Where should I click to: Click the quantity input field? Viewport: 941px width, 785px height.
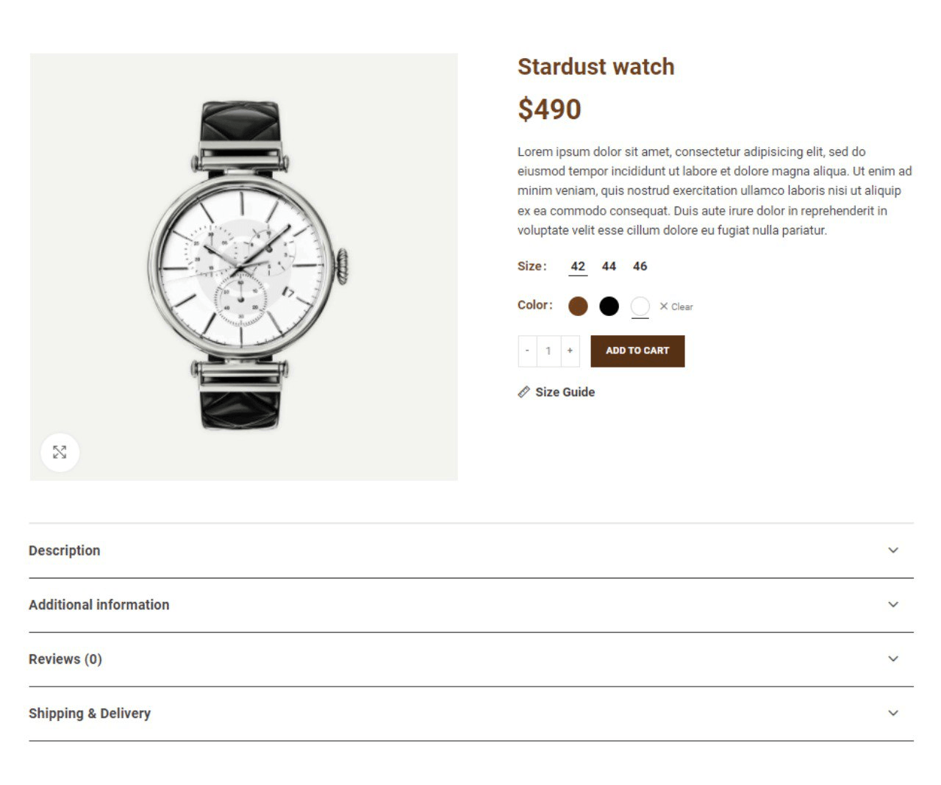pyautogui.click(x=548, y=351)
